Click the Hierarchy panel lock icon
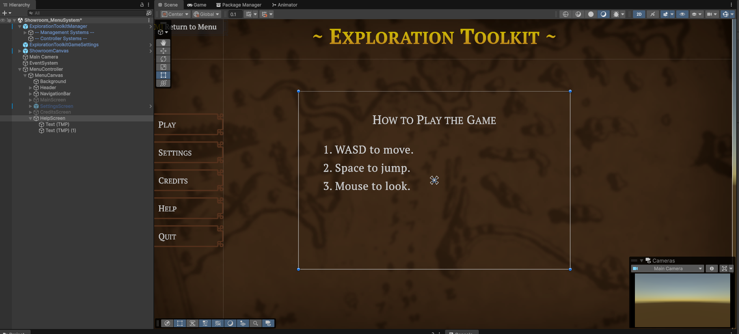Screen dimensions: 739x334 pyautogui.click(x=142, y=5)
